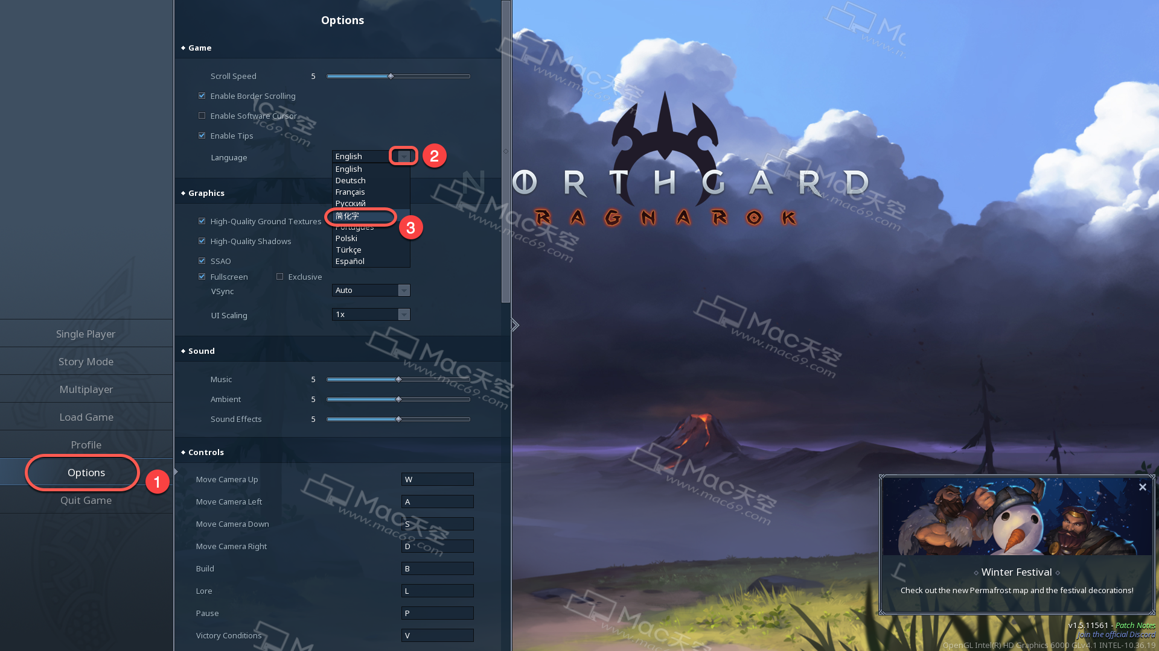Expand UI Scaling dropdown options
The height and width of the screenshot is (651, 1159).
click(x=404, y=314)
